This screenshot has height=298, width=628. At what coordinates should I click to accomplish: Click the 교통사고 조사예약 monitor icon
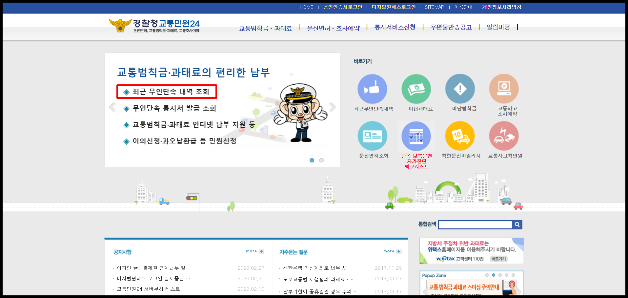click(x=504, y=89)
